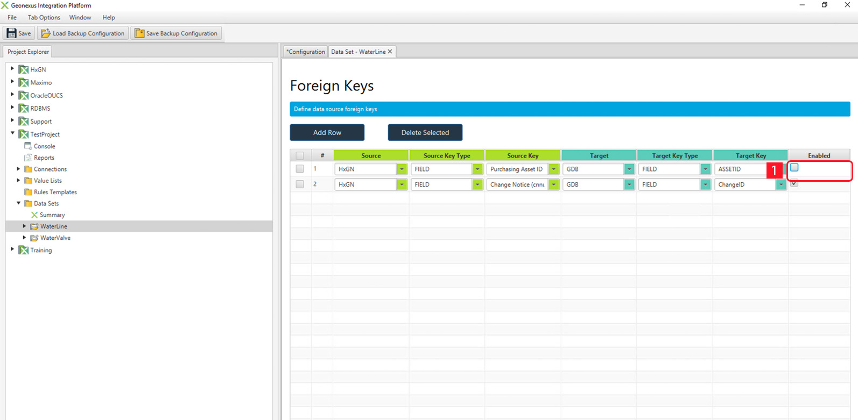Open the Tab Options menu
This screenshot has width=858, height=420.
point(44,17)
